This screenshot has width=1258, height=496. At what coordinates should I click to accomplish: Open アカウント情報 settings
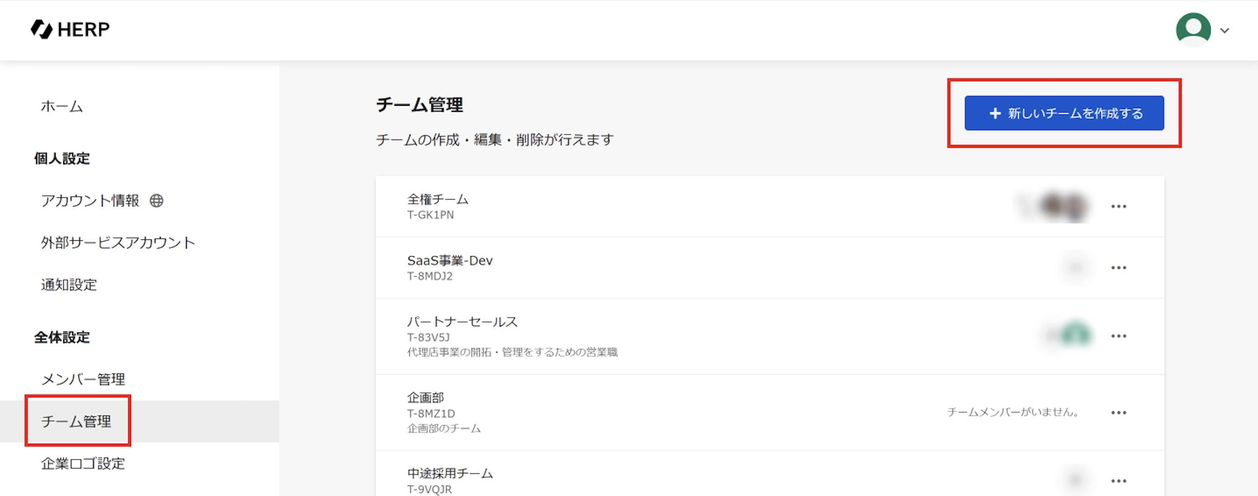[x=90, y=201]
